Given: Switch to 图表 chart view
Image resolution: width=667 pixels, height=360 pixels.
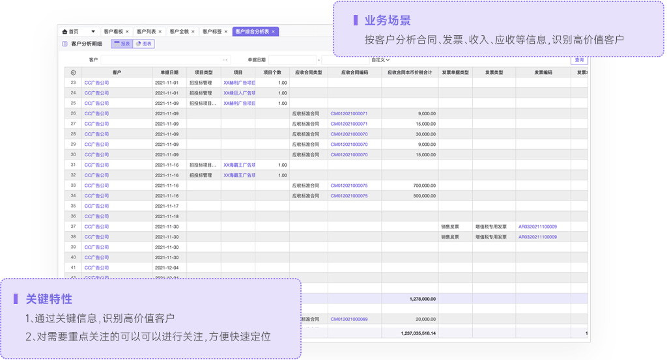Looking at the screenshot, I should tap(144, 44).
